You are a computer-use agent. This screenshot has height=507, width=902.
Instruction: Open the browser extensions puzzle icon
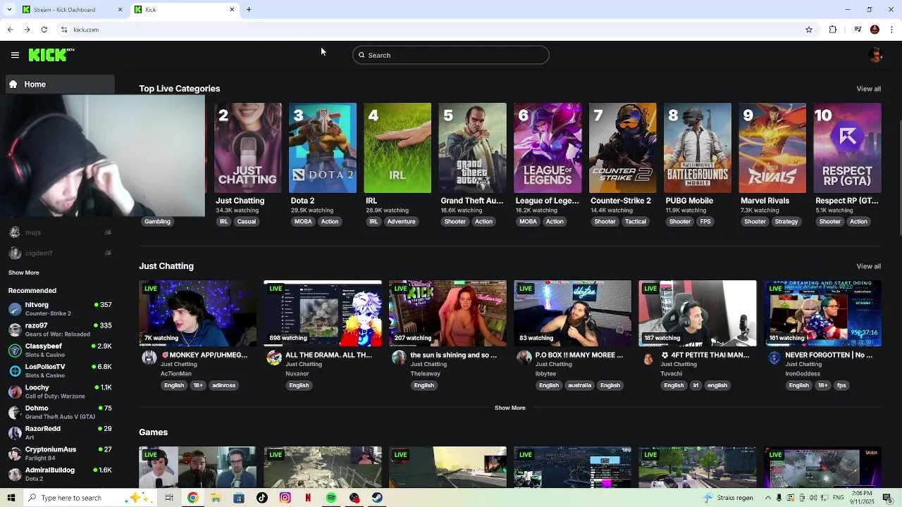(833, 30)
